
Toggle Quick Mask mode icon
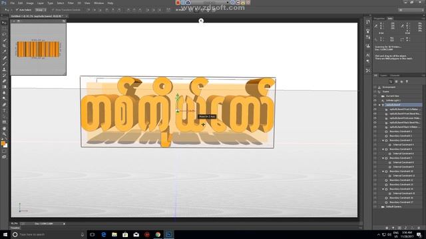[x=4, y=151]
